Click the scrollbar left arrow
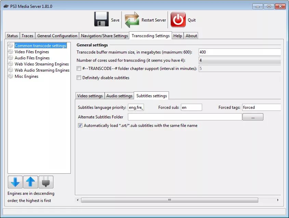This screenshot has height=218, width=289. tap(78, 200)
